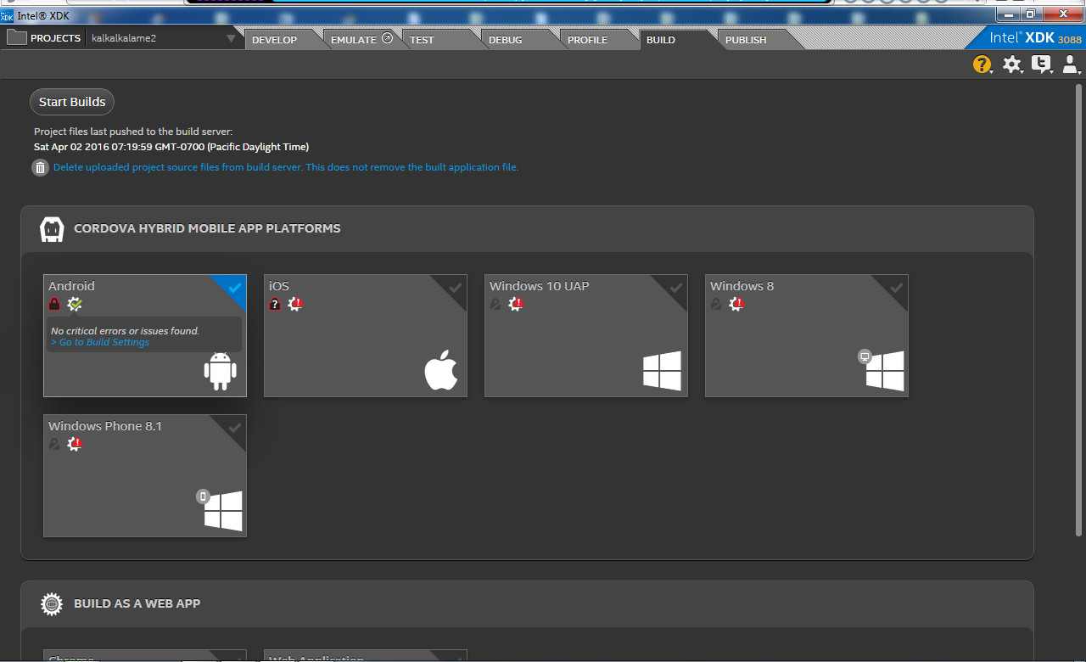Screen dimensions: 1086x662
Task: Click the Windows Phone 8.1 certificate icon
Action: pyautogui.click(x=54, y=444)
